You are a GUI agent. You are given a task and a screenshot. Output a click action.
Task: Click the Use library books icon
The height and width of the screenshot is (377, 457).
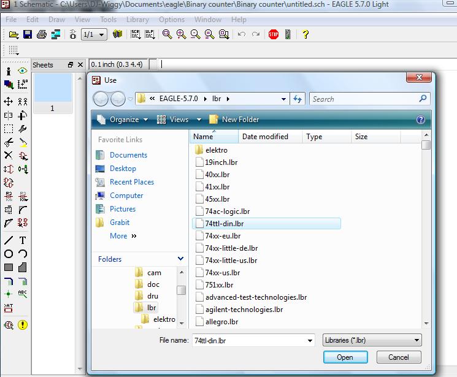coord(117,34)
